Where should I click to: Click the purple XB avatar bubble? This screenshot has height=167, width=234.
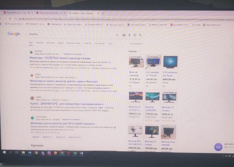[218, 147]
